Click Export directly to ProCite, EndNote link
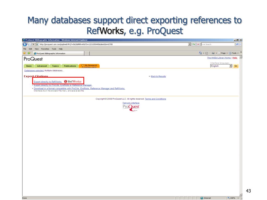Image resolution: width=267 pixels, height=200 pixels. [x=63, y=85]
